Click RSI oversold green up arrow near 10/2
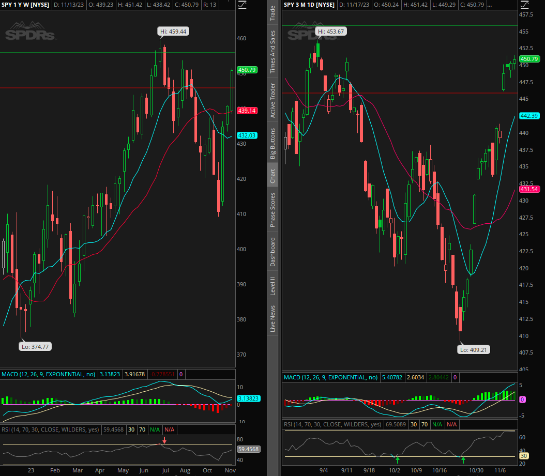The image size is (545, 476). pos(398,460)
